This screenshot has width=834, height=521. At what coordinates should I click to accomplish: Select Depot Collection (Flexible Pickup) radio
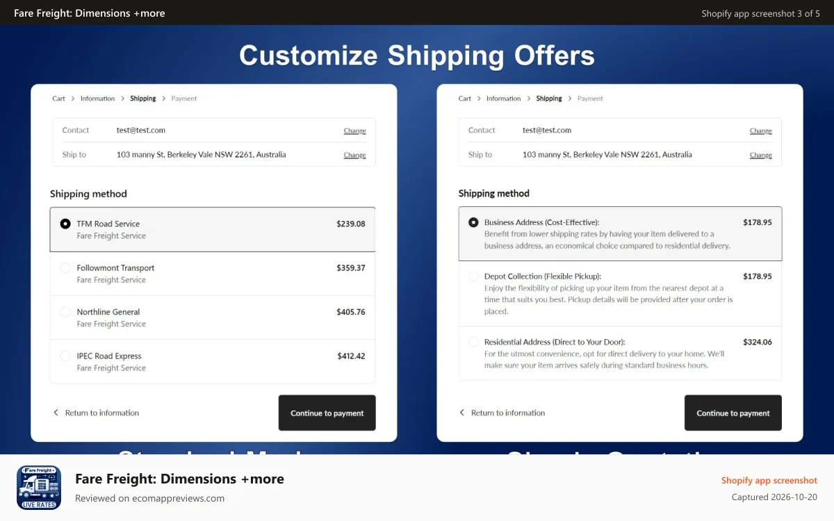473,276
